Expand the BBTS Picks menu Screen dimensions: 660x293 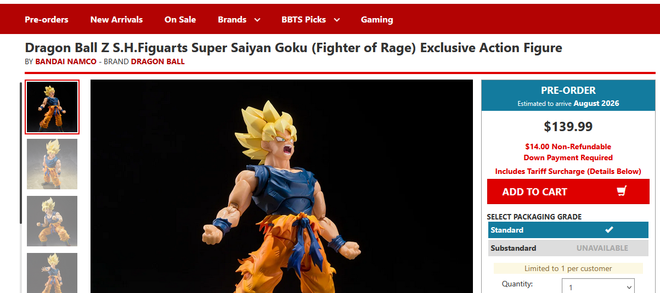311,19
